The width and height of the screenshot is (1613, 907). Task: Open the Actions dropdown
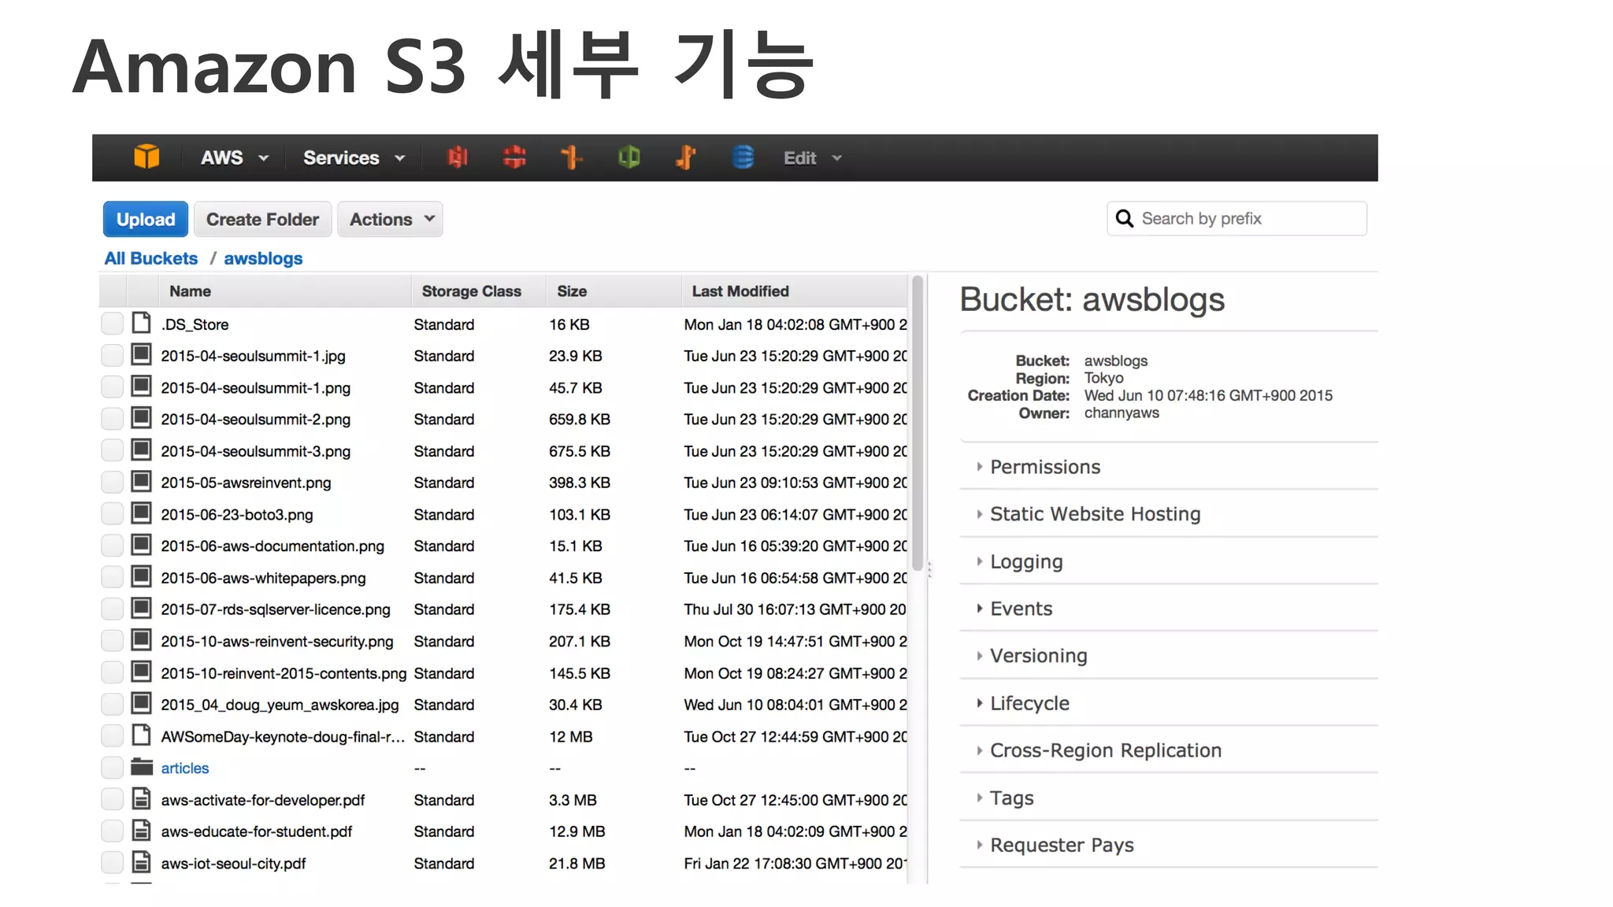[x=391, y=220]
